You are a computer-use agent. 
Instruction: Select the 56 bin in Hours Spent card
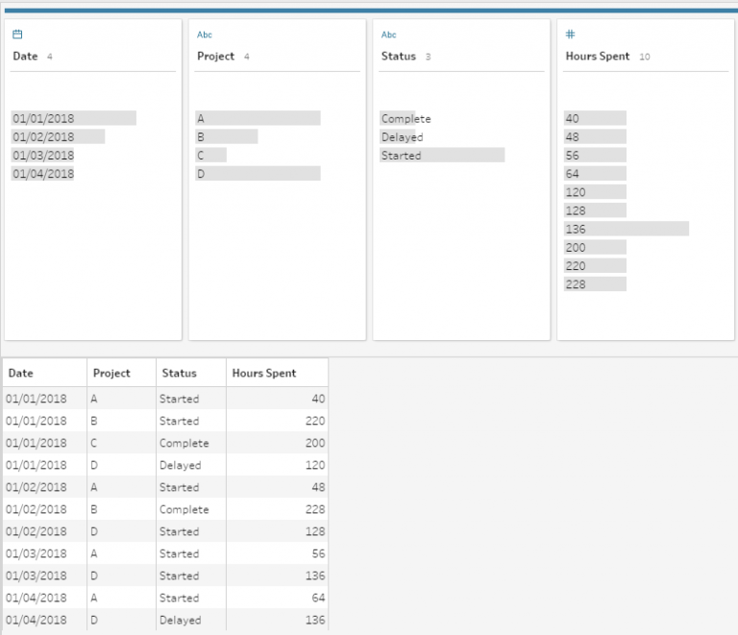(x=595, y=156)
